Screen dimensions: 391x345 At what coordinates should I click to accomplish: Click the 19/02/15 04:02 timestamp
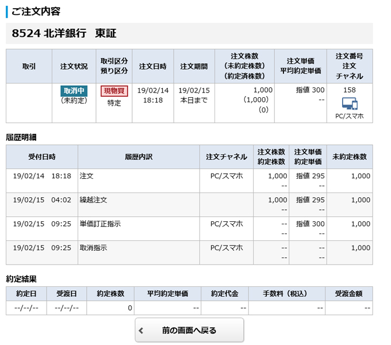click(x=42, y=200)
